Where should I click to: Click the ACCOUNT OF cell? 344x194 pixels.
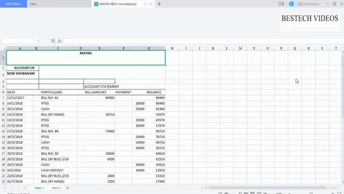tap(23, 68)
